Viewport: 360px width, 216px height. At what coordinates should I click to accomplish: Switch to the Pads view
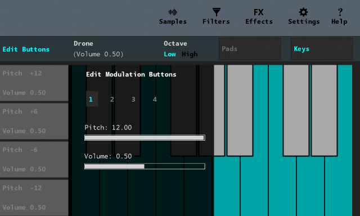[250, 49]
